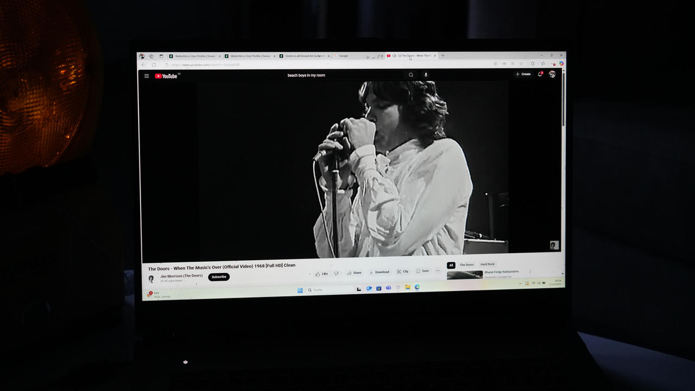The height and width of the screenshot is (391, 695).
Task: Toggle the Save playlist bookmark
Action: click(x=423, y=271)
